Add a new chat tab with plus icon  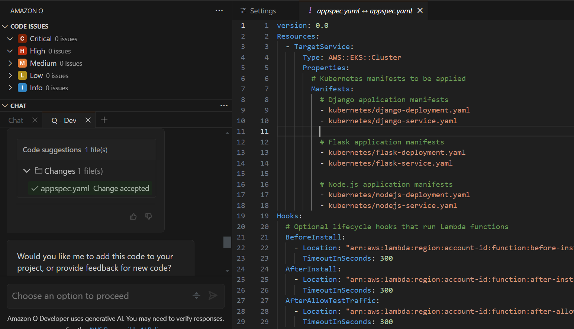coord(104,120)
